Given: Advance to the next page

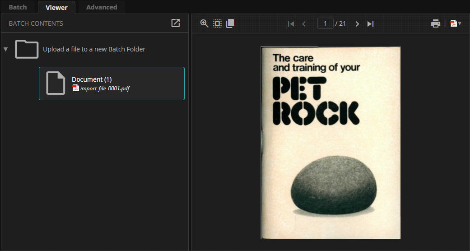Looking at the screenshot, I should [x=357, y=24].
